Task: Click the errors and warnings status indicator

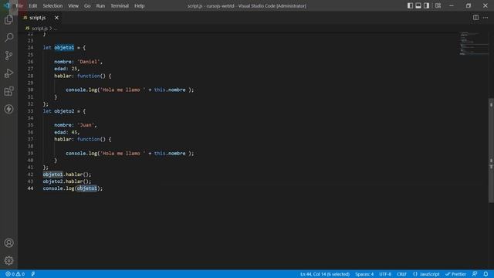Action: click(15, 274)
